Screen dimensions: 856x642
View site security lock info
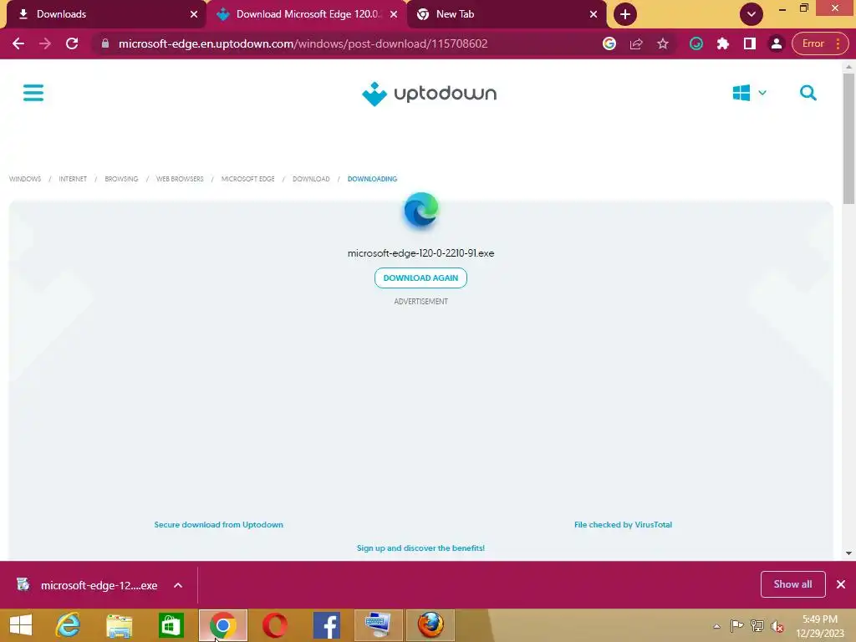point(105,43)
